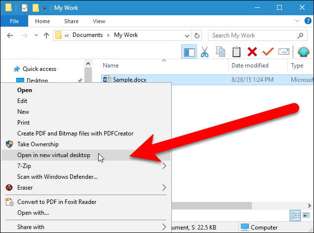
Task: Choose Open with... menu entry
Action: point(86,213)
